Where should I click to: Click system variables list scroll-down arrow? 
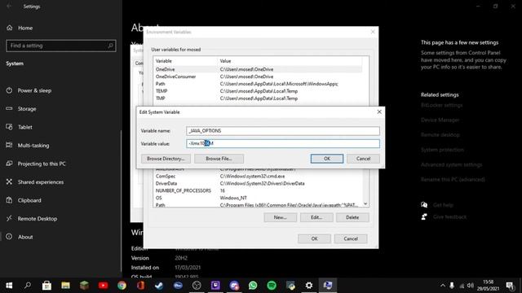pos(365,203)
